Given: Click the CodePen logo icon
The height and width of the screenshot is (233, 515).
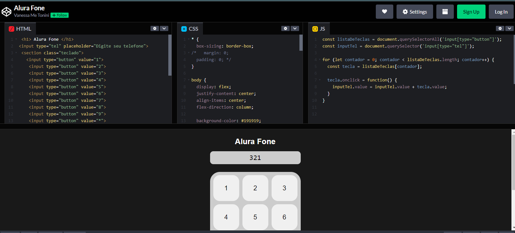Looking at the screenshot, I should (x=6, y=12).
